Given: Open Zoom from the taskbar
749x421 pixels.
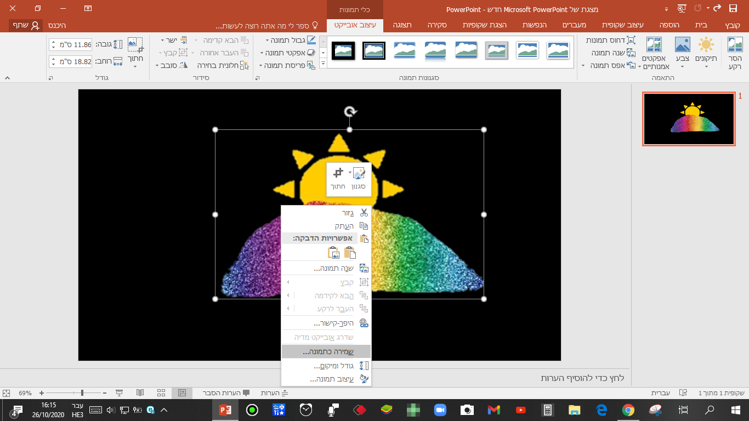Looking at the screenshot, I should pyautogui.click(x=440, y=409).
